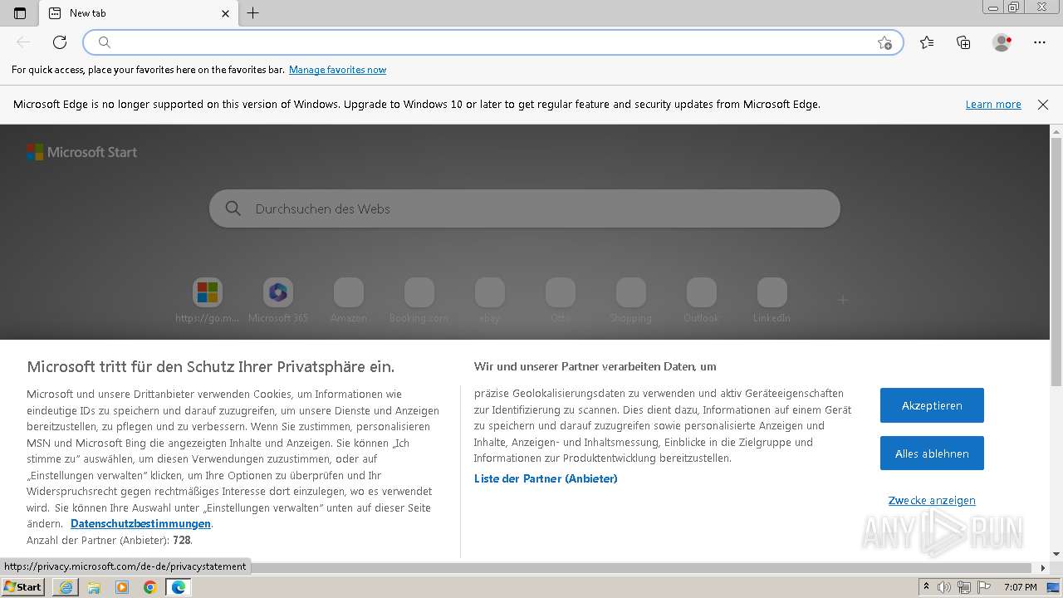Select Microsoft Edge taskbar icon

coord(178,587)
